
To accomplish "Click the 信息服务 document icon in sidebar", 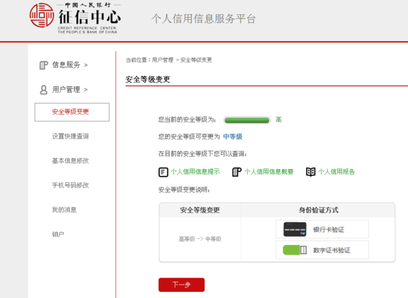I will 44,65.
